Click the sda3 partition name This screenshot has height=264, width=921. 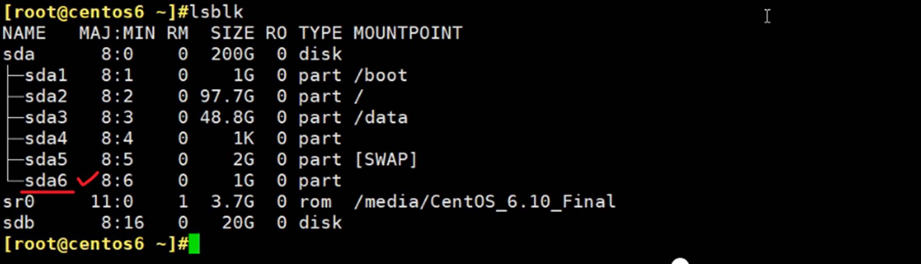click(46, 118)
